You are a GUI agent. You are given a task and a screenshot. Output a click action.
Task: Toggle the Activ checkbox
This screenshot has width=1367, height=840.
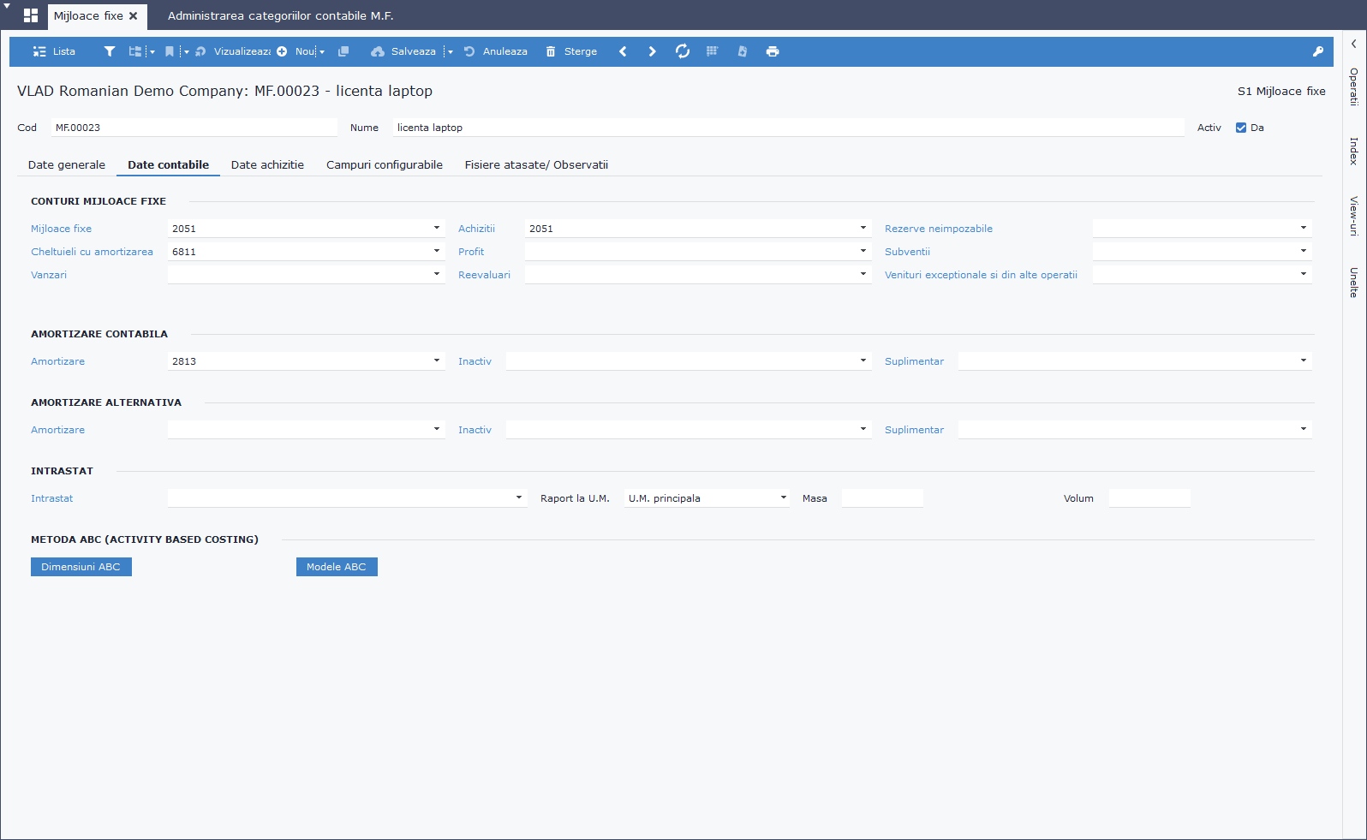[x=1241, y=128]
